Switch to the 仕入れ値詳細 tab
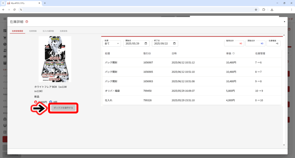Image resolution: width=295 pixels, height=158 pixels. [x=48, y=31]
